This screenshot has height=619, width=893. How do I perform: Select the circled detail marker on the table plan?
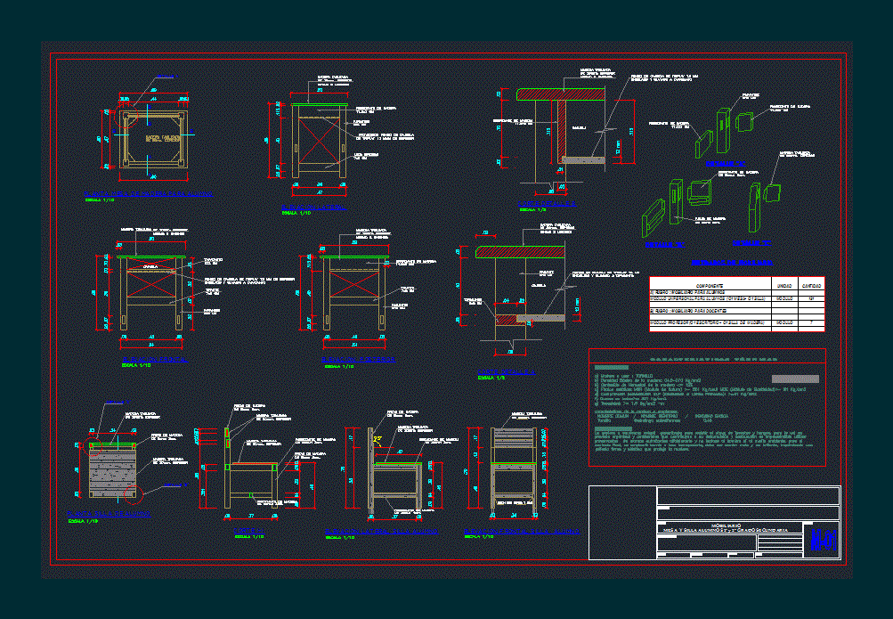[126, 117]
